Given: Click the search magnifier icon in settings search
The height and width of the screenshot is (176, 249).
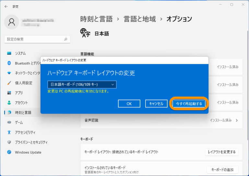Looking at the screenshot, I should pos(66,39).
